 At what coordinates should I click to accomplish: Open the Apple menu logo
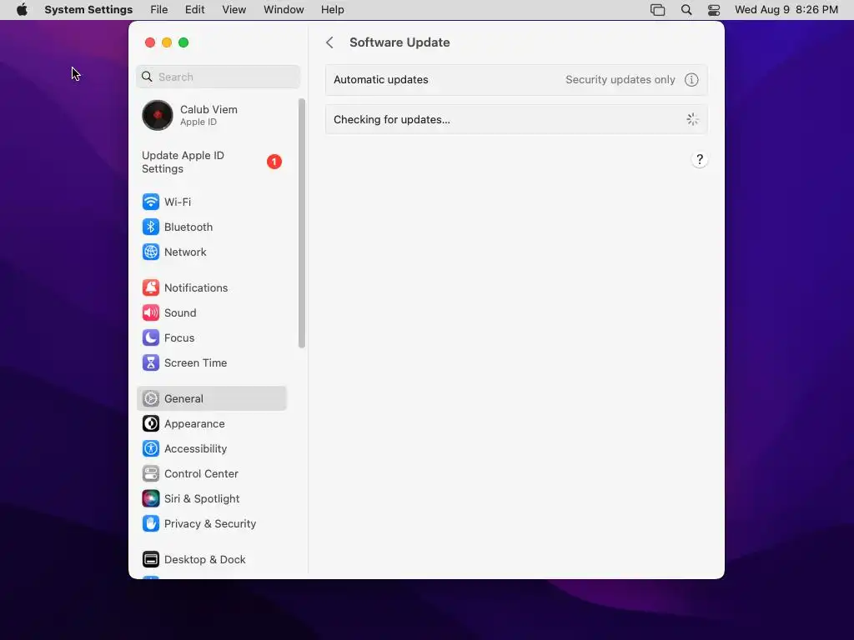click(x=22, y=10)
